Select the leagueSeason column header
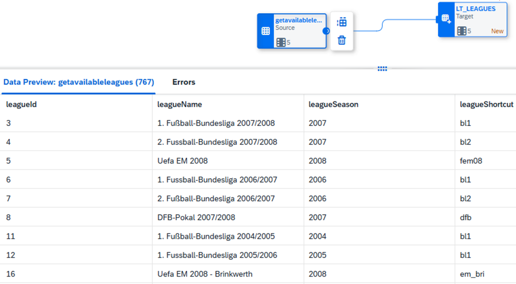The image size is (516, 284). 333,104
